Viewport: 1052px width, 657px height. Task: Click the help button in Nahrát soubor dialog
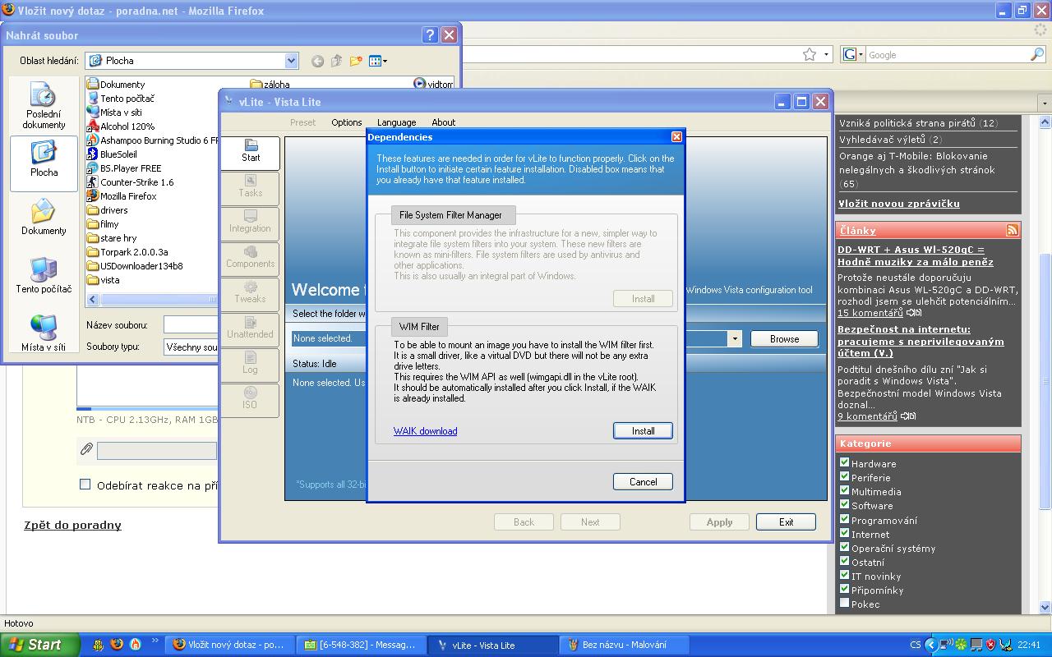click(x=430, y=34)
